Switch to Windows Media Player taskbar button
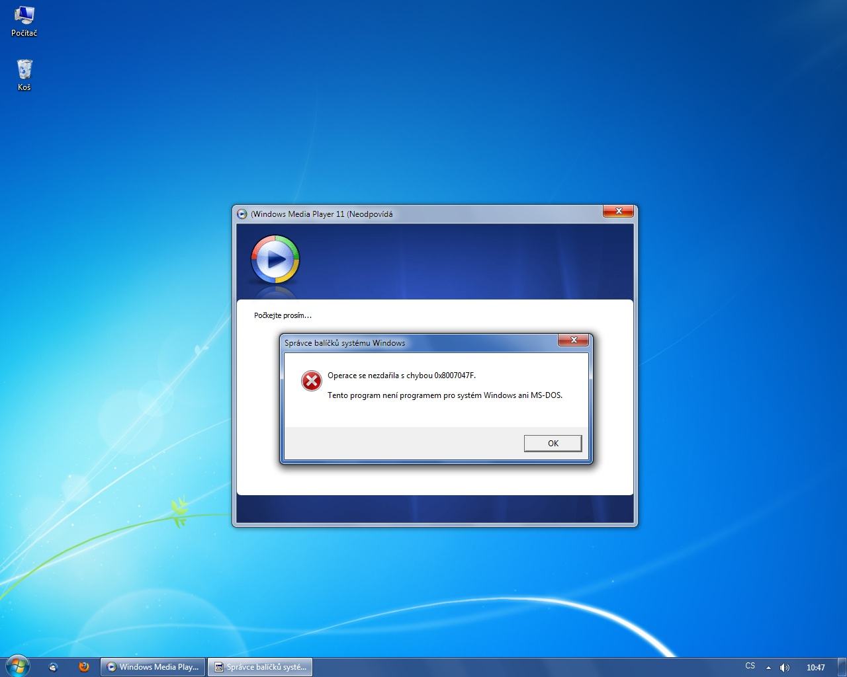 (152, 667)
